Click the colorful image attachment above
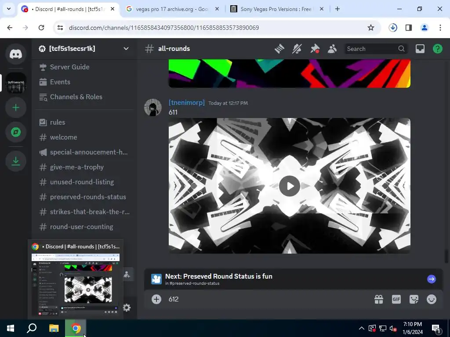Image resolution: width=450 pixels, height=337 pixels. 289,73
